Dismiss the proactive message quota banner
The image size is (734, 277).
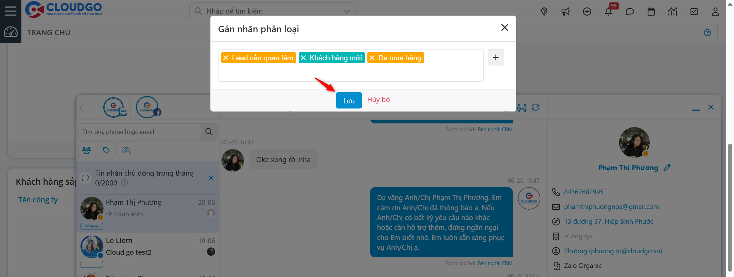211,178
